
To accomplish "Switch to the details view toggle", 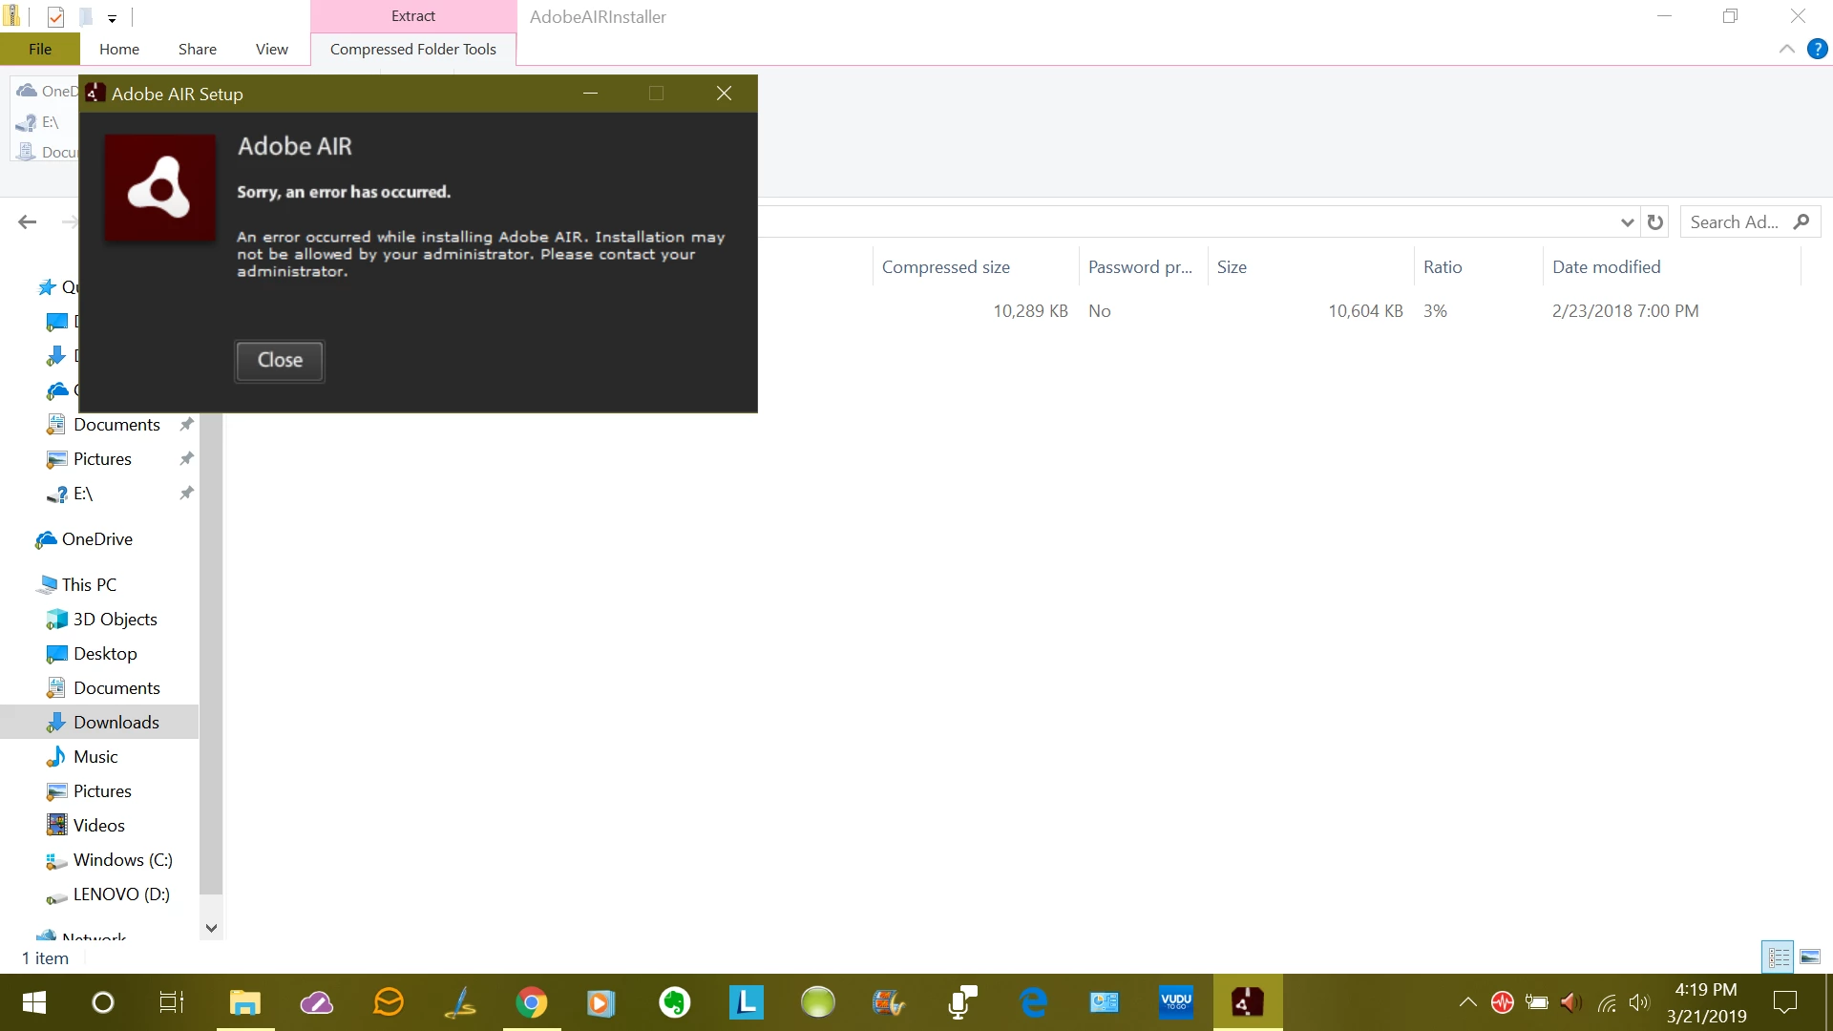I will pyautogui.click(x=1779, y=957).
